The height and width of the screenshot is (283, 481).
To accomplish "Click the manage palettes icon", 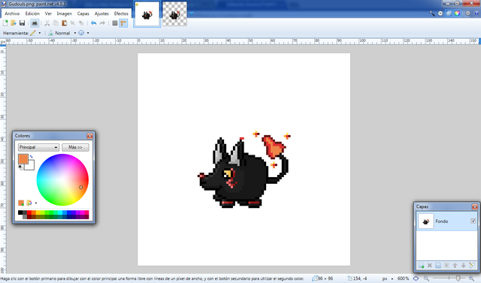I will tap(29, 203).
